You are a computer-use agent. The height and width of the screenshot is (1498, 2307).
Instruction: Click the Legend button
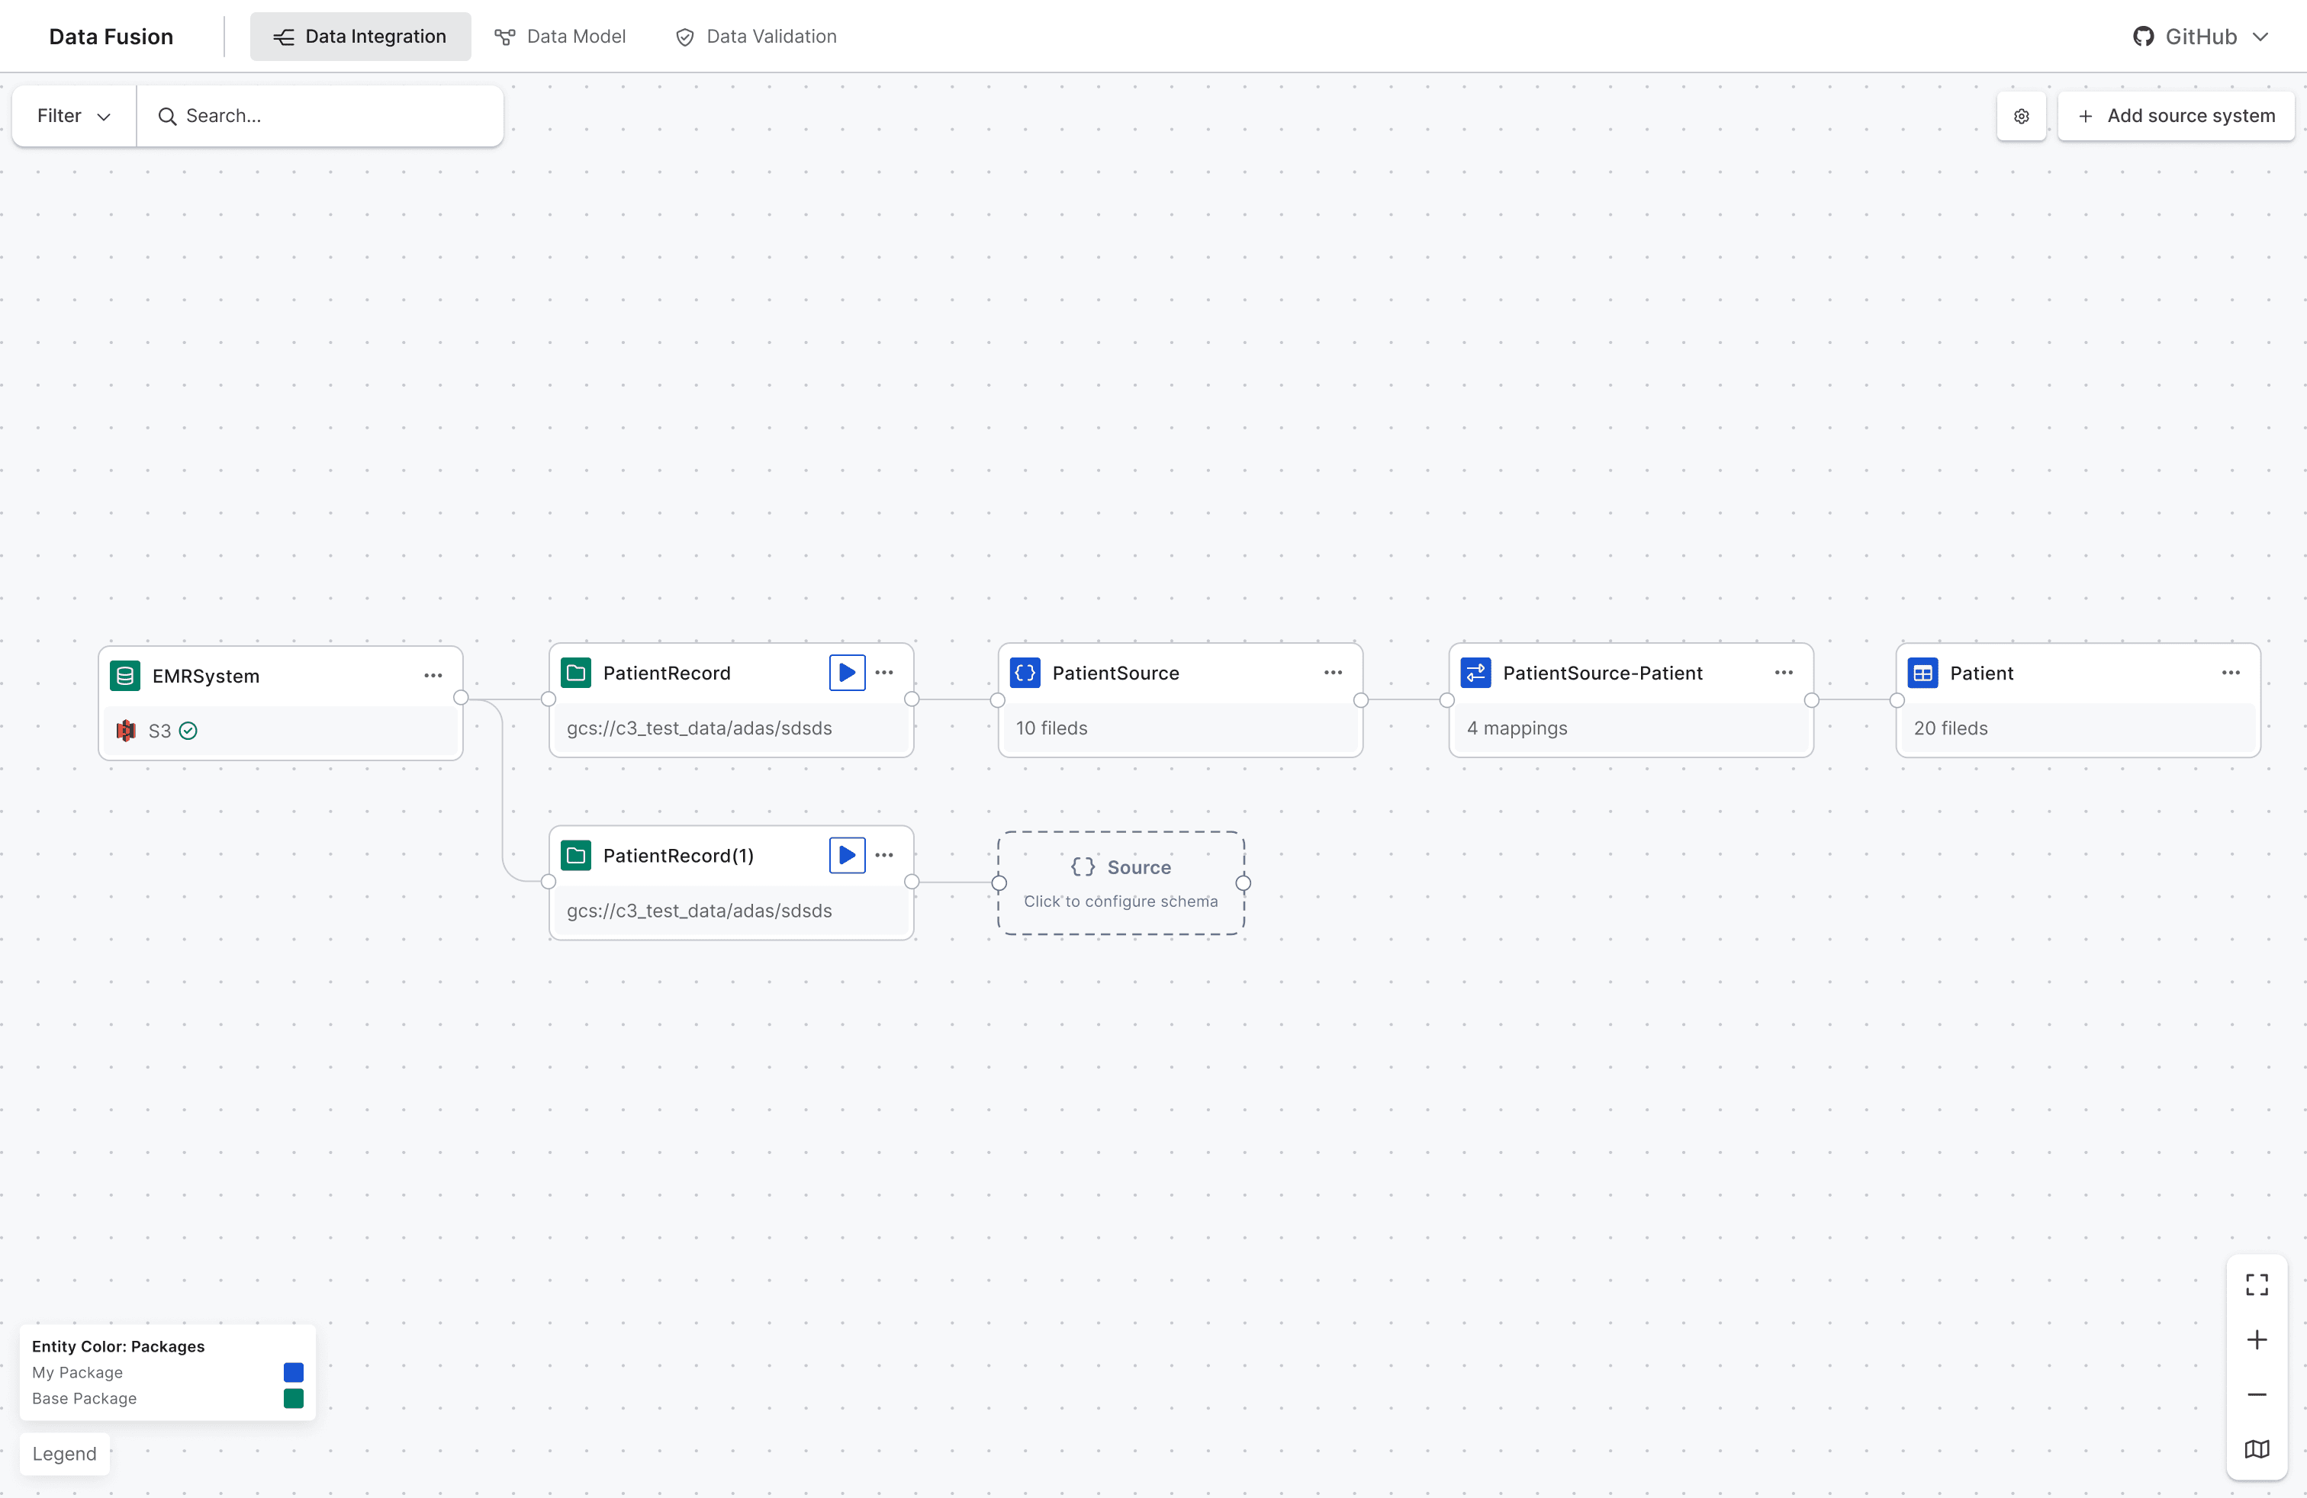[x=64, y=1454]
